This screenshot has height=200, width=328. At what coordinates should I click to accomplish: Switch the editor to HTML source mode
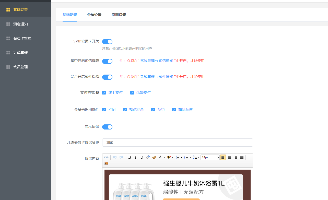[x=106, y=157]
